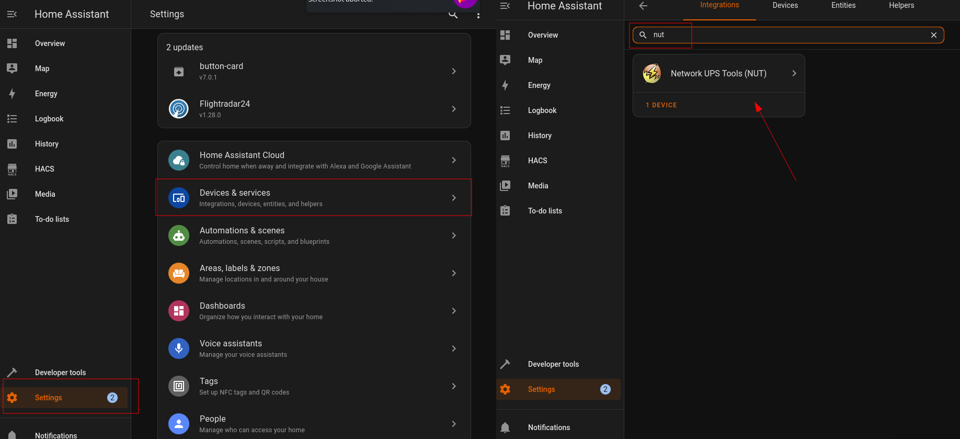Viewport: 960px width, 439px height.
Task: Expand the Devices & services chevron
Action: [x=454, y=198]
